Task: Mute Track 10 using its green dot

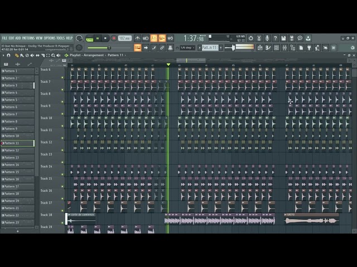Action: (x=62, y=126)
